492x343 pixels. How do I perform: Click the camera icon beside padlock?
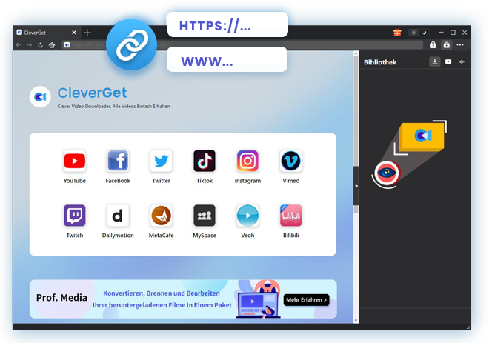447,45
